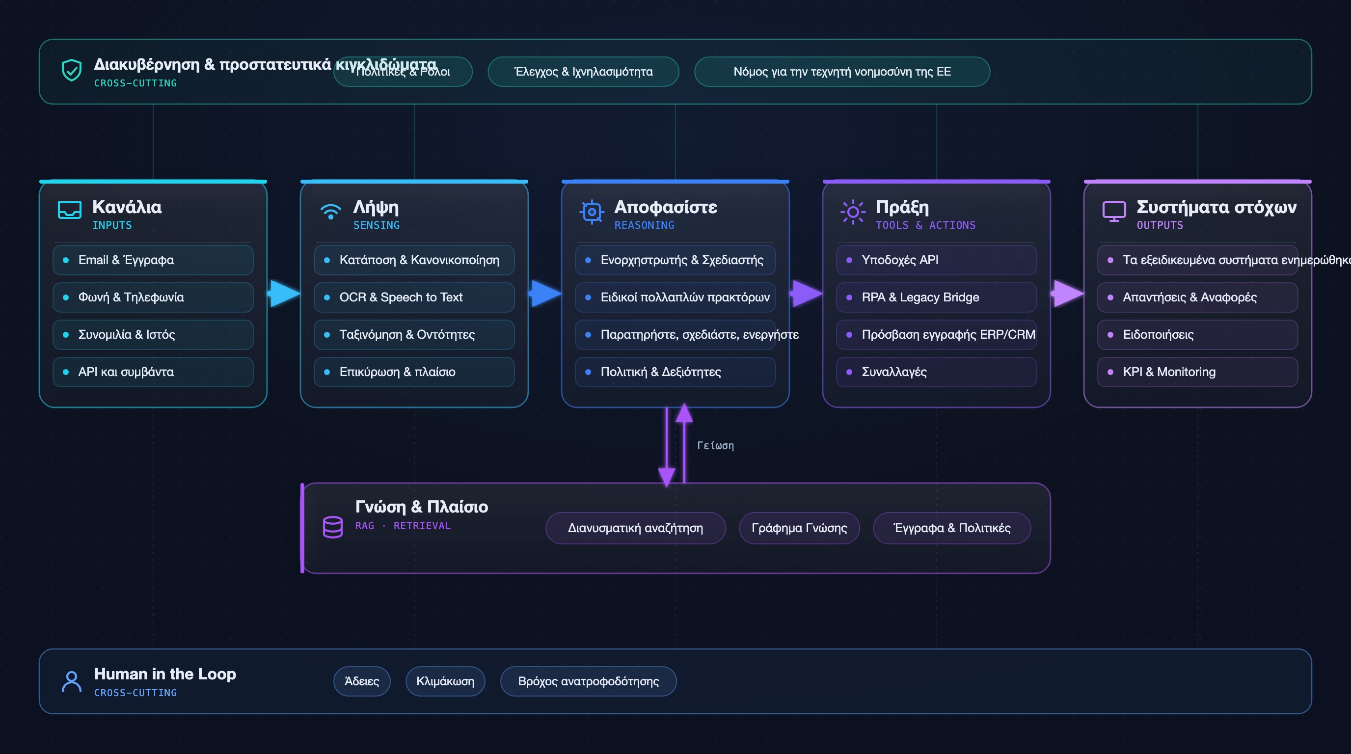This screenshot has width=1351, height=754.
Task: Click the database icon in Γνώση & Πλαίσιο
Action: (332, 527)
